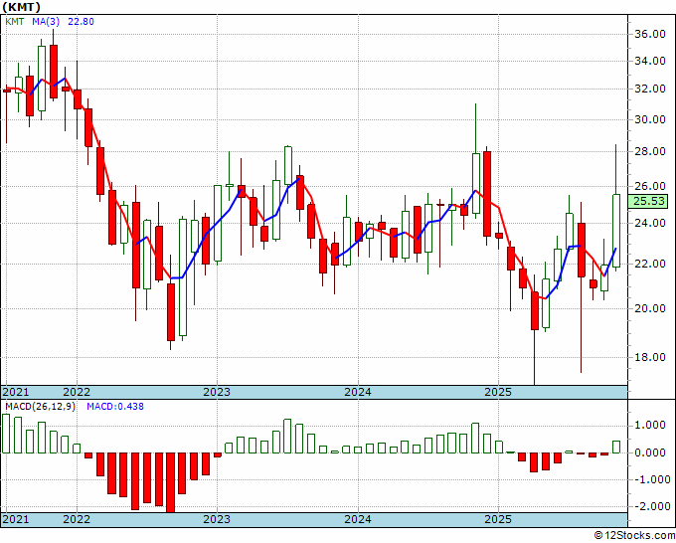676x543 pixels.
Task: Click the 20.00 price axis label
Action: click(x=650, y=308)
